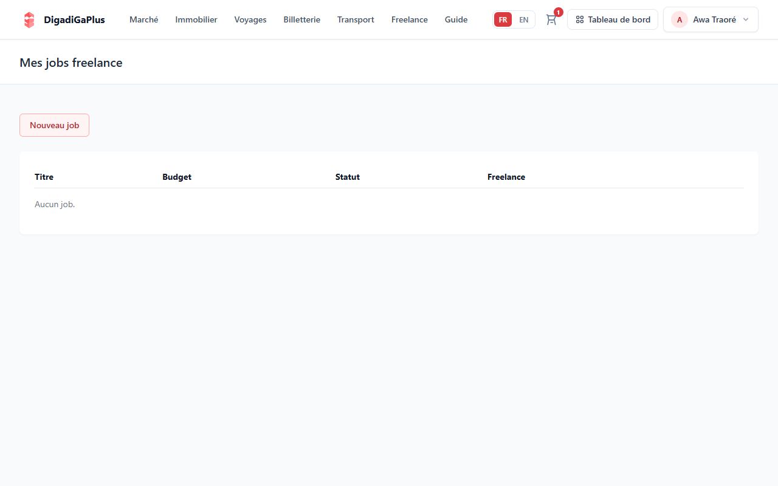Open the Guide menu item
The height and width of the screenshot is (486, 778).
[x=456, y=19]
